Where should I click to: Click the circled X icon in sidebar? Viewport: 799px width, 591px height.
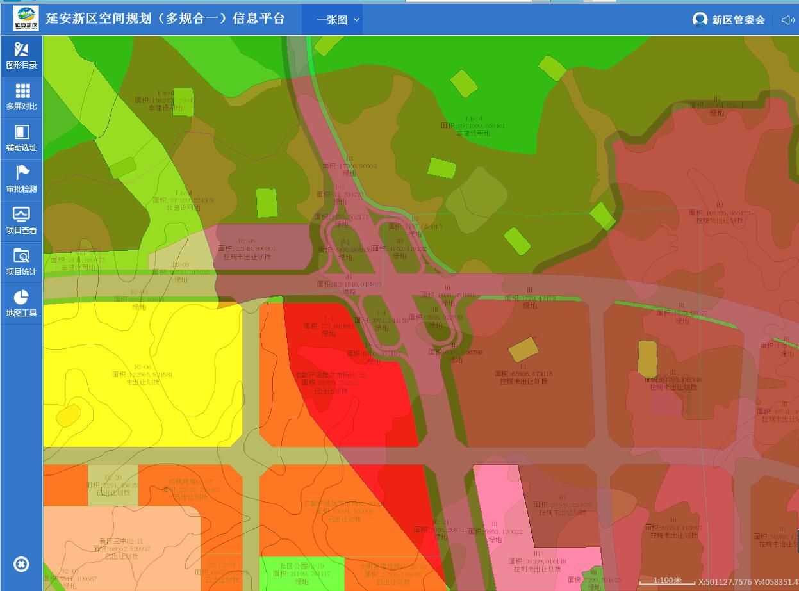pyautogui.click(x=21, y=564)
